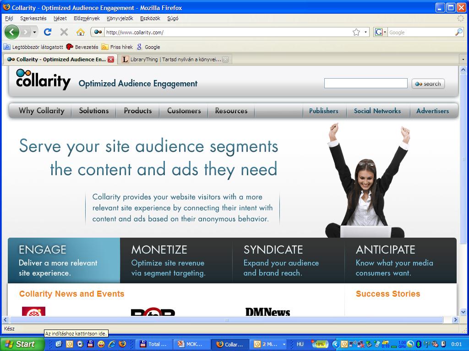The height and width of the screenshot is (351, 469).
Task: Open the Windows Start menu
Action: (22, 344)
